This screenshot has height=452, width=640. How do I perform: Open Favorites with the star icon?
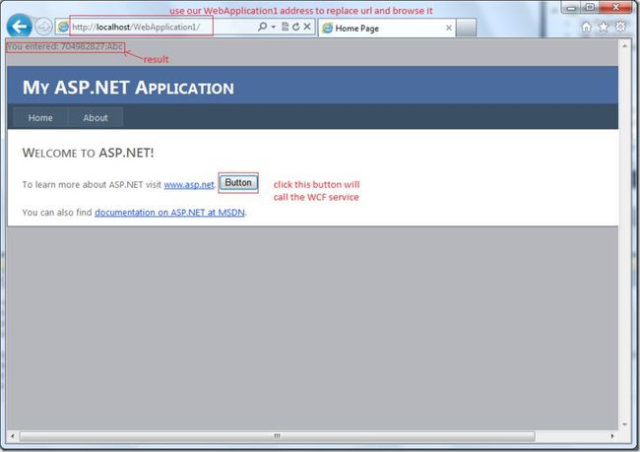point(604,27)
